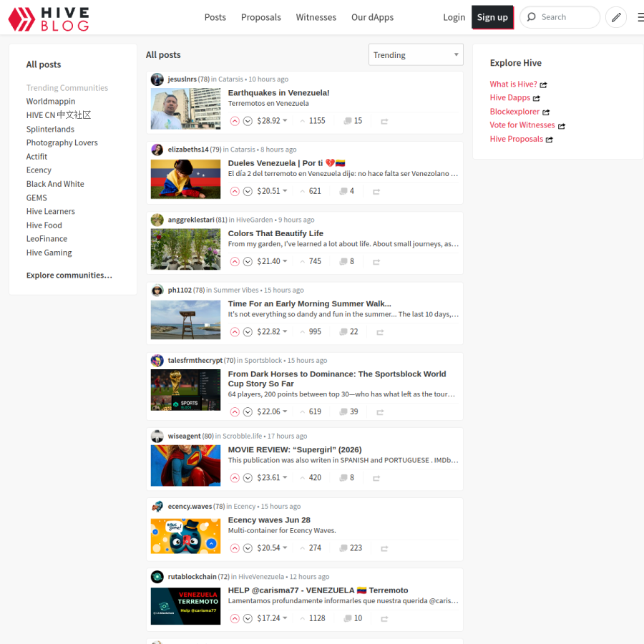Open Our dApps in top navigation
The width and height of the screenshot is (644, 644).
coord(372,17)
